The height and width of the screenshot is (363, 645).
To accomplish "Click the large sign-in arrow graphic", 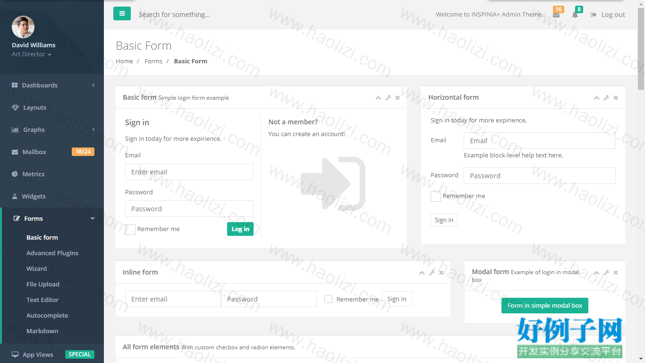I will 333,183.
